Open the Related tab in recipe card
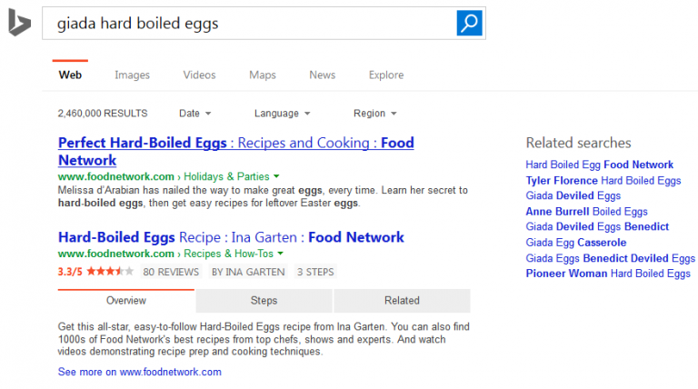The image size is (698, 389). click(x=402, y=301)
